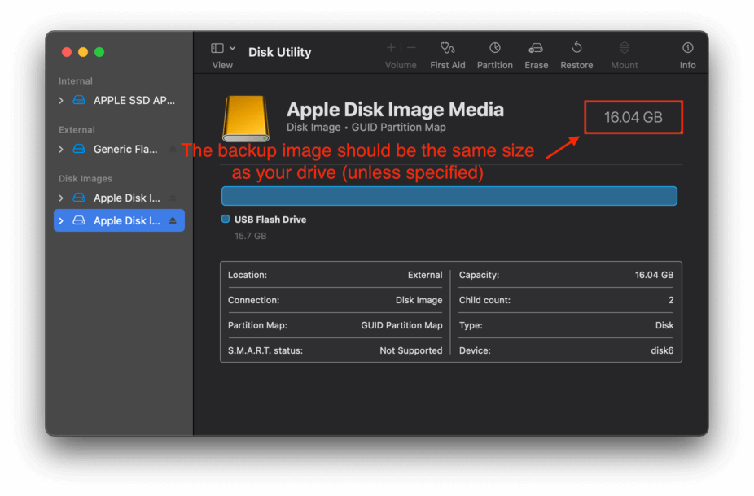
Task: Minimize the window with yellow button
Action: [x=83, y=52]
